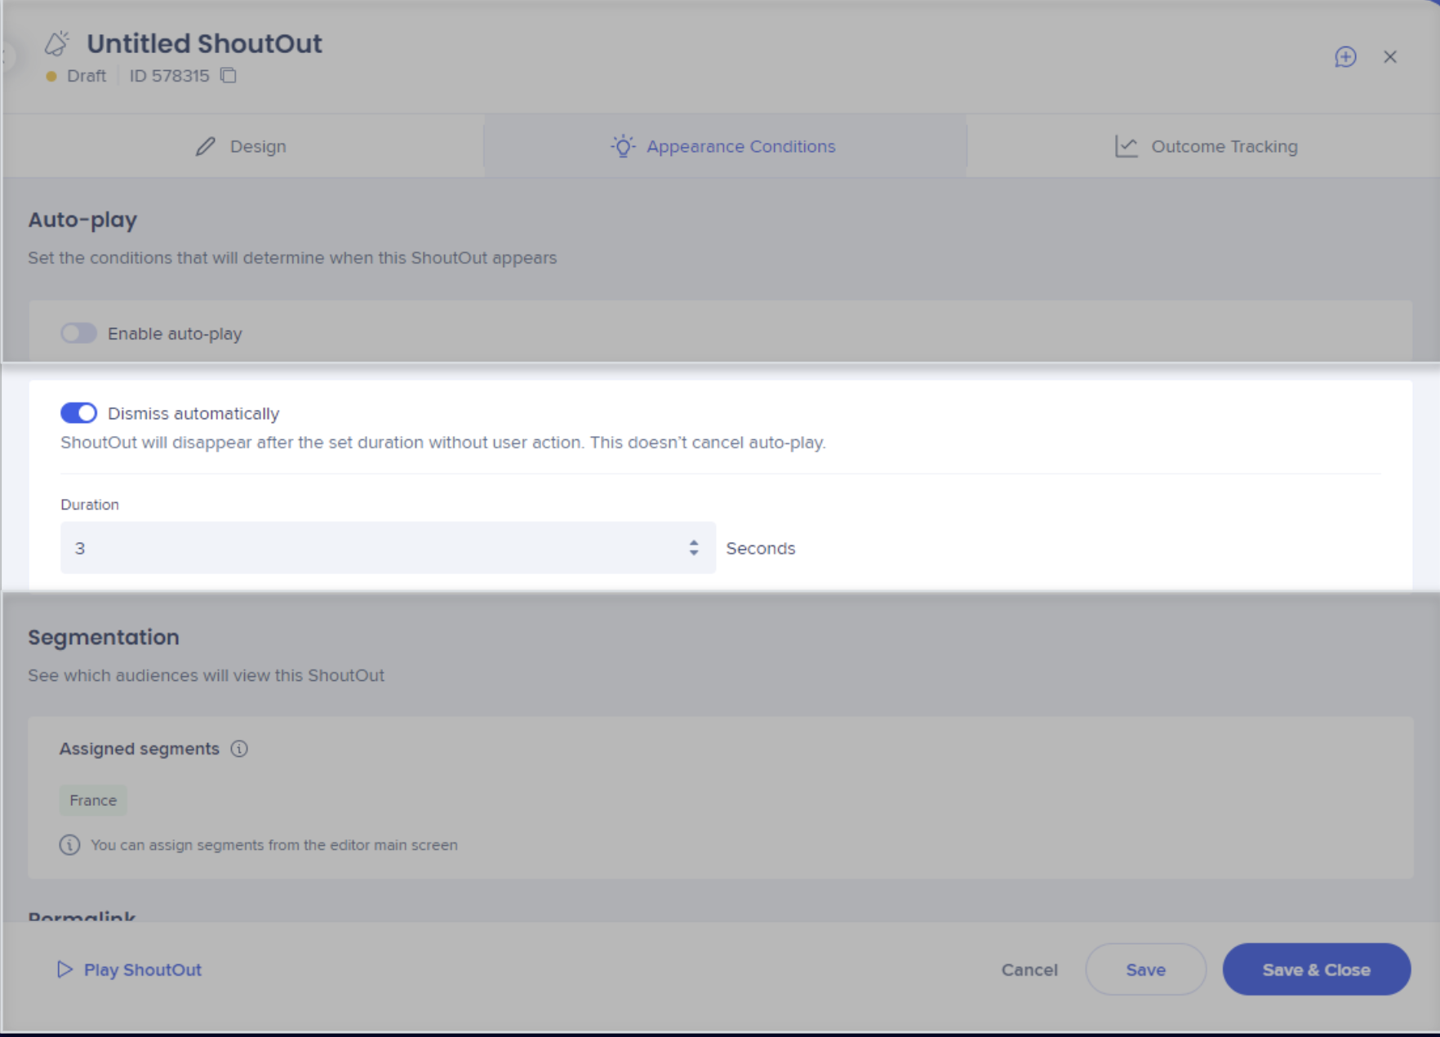Click the add comment icon in header
This screenshot has width=1440, height=1037.
[1345, 57]
